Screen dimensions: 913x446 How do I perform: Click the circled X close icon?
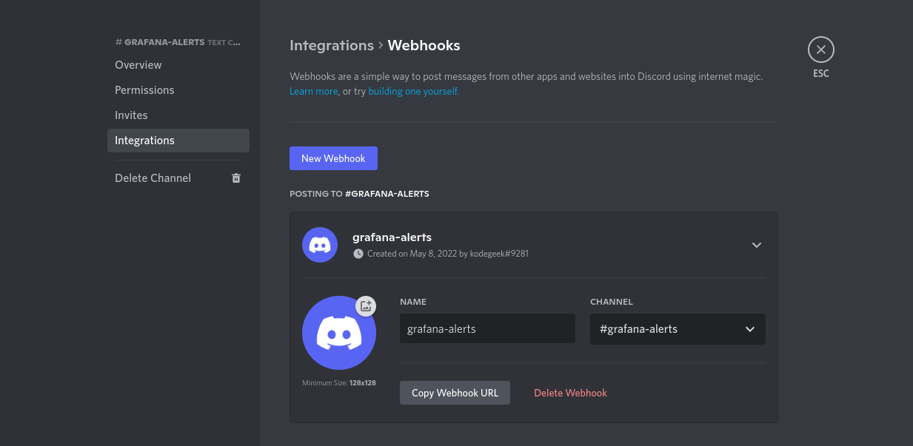pyautogui.click(x=820, y=50)
